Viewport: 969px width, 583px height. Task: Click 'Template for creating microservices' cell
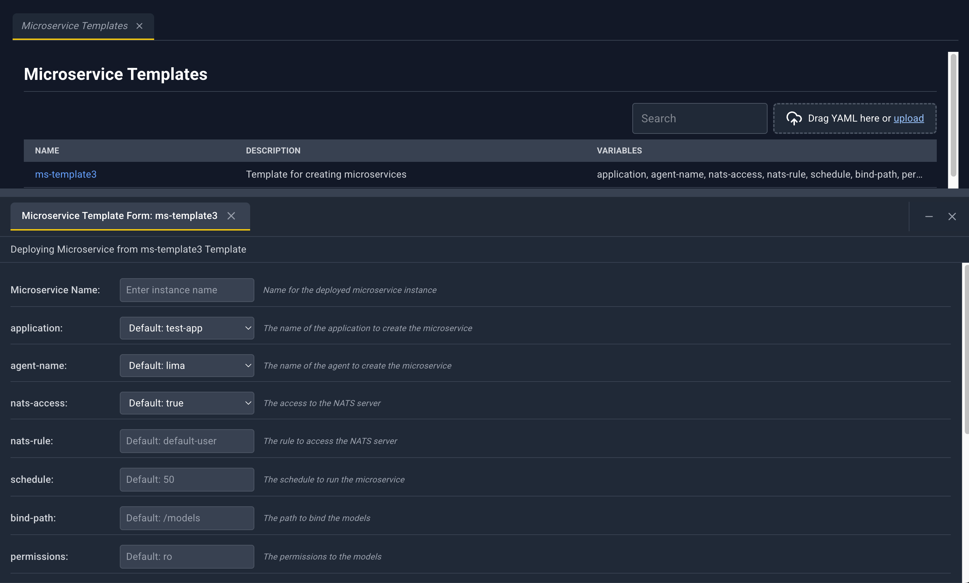(x=326, y=174)
